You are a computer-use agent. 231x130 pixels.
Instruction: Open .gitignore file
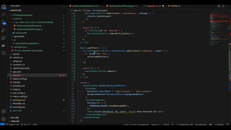(17, 61)
